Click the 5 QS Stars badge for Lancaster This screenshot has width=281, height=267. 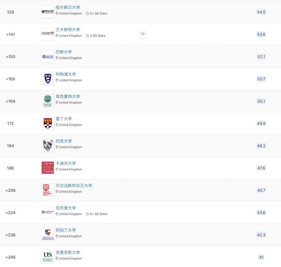click(x=95, y=36)
